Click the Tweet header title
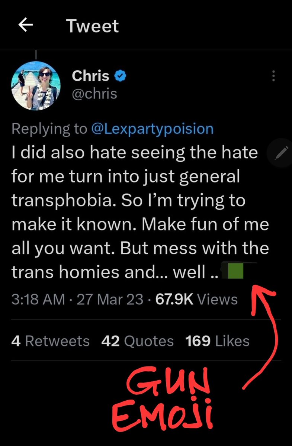Image resolution: width=292 pixels, height=446 pixels. [92, 26]
